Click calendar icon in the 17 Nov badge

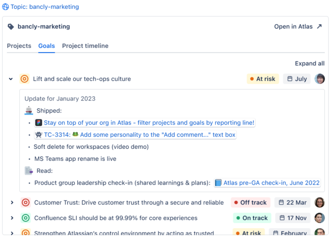point(282,218)
